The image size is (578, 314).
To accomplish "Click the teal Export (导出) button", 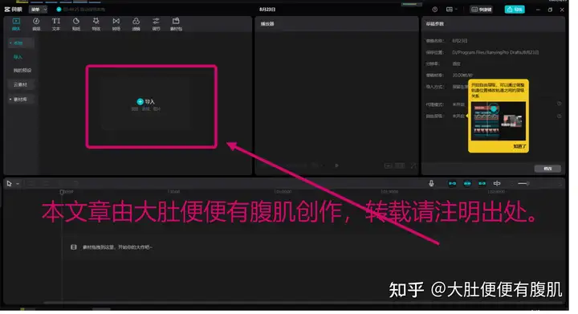I will 515,10.
